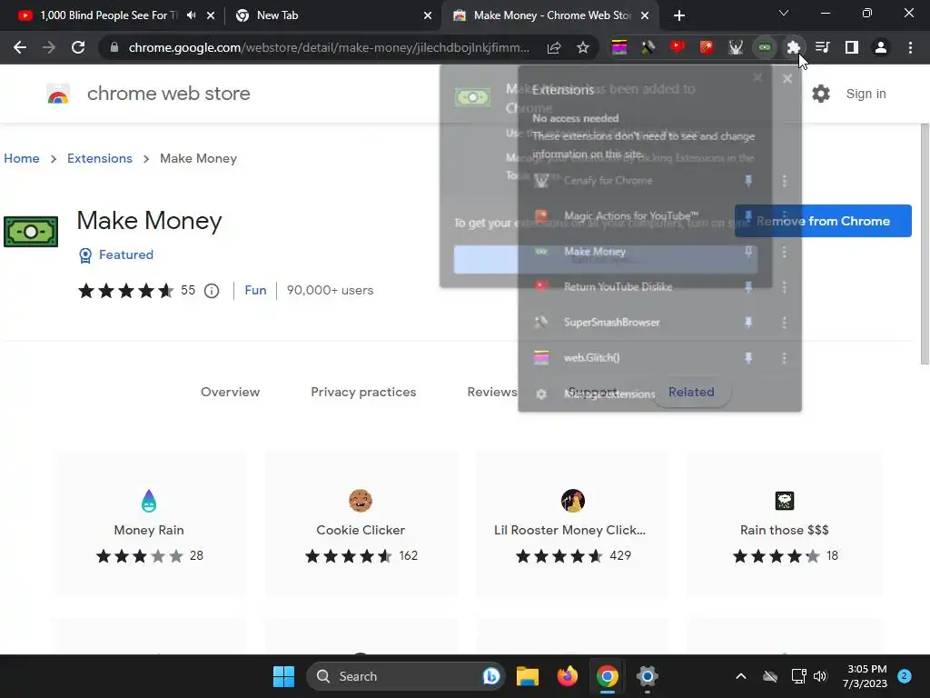The width and height of the screenshot is (930, 698).
Task: Open the Chrome profile icon
Action: [881, 47]
